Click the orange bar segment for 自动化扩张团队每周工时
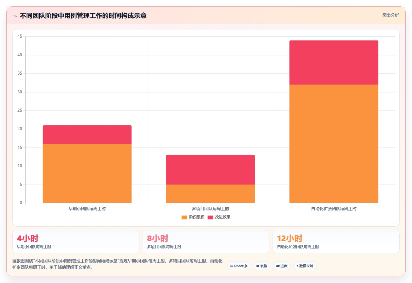 pyautogui.click(x=334, y=144)
